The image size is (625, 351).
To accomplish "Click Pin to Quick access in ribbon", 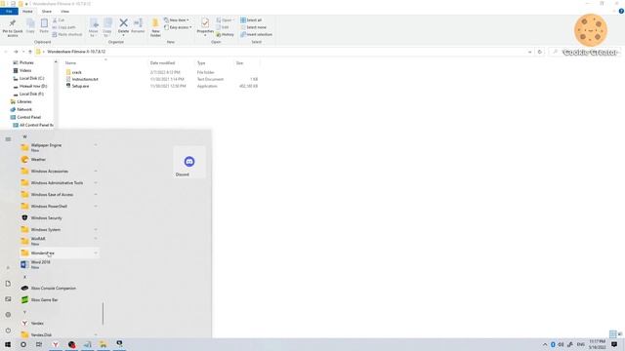I will [x=13, y=27].
